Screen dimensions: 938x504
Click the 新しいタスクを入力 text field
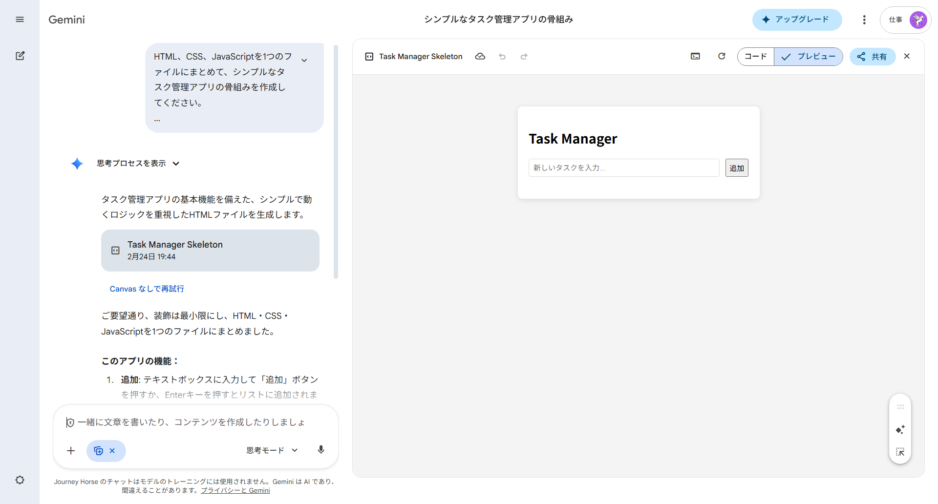point(623,168)
